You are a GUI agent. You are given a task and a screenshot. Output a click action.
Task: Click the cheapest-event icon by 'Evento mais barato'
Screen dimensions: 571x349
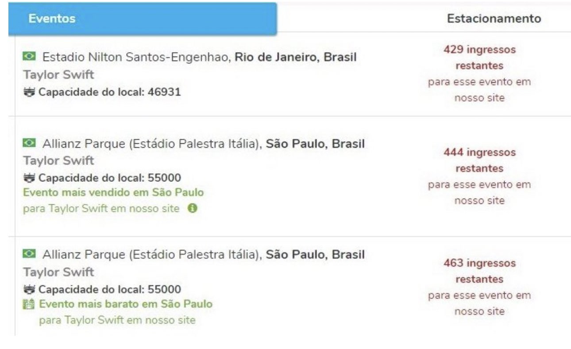[30, 304]
